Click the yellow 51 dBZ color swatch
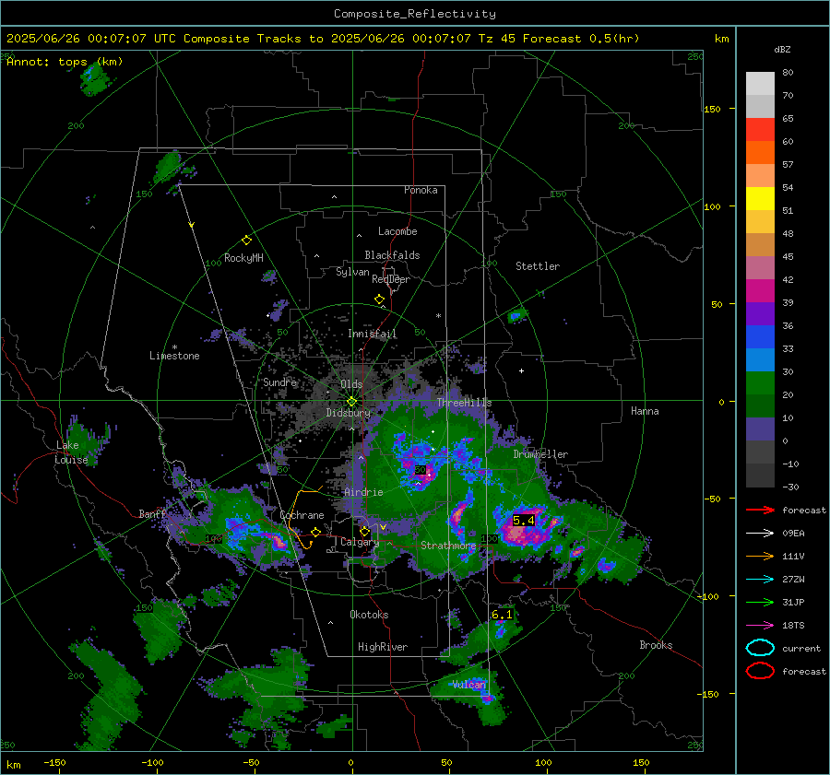 tap(760, 199)
